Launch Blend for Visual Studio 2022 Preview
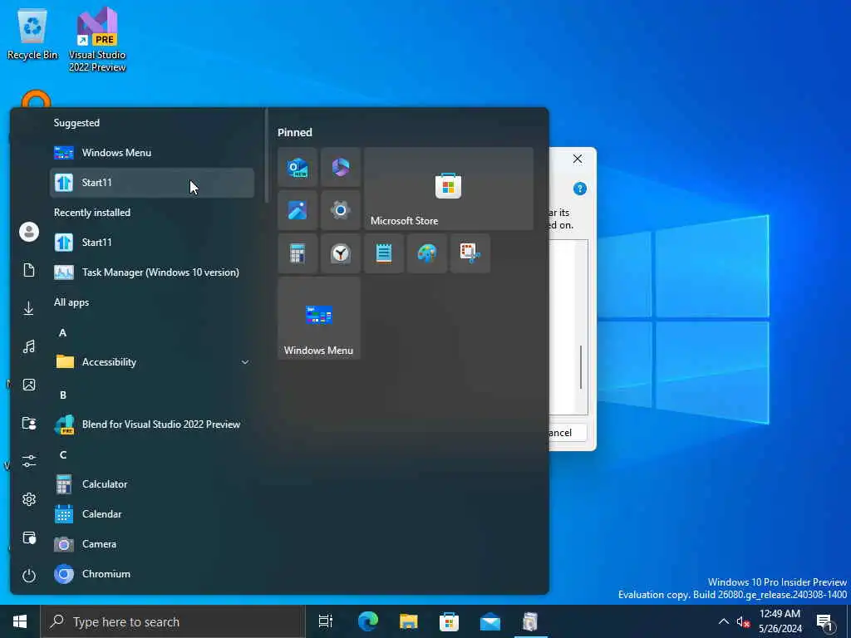Screen dimensions: 851x638 point(152,425)
